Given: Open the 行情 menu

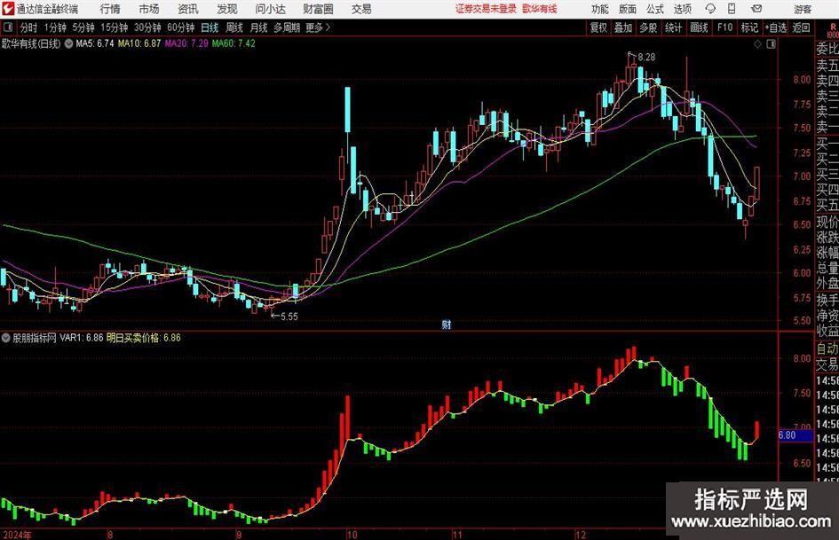Looking at the screenshot, I should pos(110,9).
